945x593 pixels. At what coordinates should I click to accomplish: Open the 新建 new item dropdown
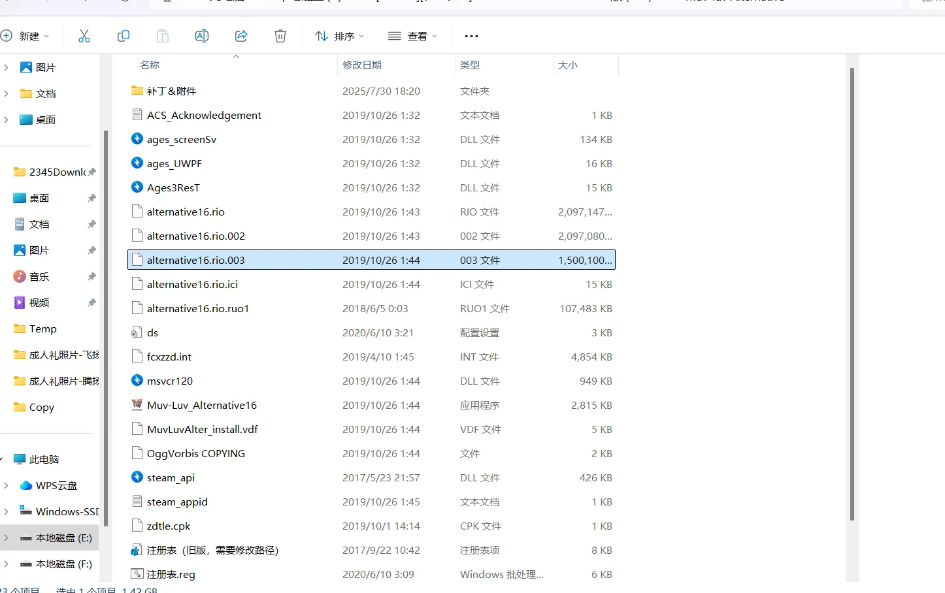(x=26, y=36)
